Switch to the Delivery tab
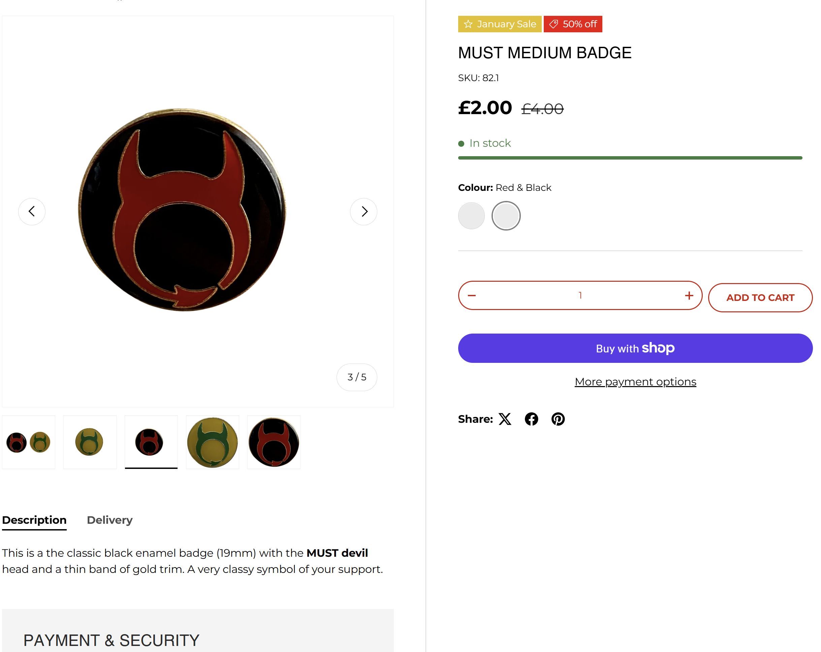 (110, 520)
